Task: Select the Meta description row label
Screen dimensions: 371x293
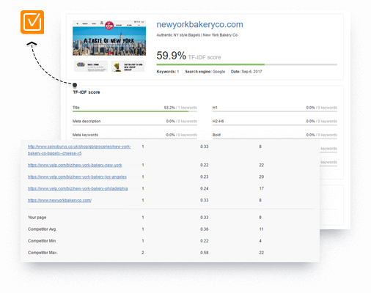Action: [87, 121]
